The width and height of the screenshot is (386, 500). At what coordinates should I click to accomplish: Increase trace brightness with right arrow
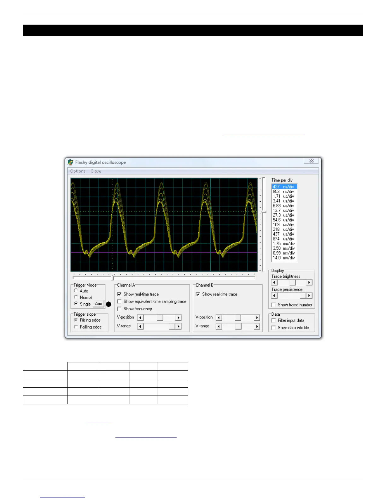click(x=309, y=283)
